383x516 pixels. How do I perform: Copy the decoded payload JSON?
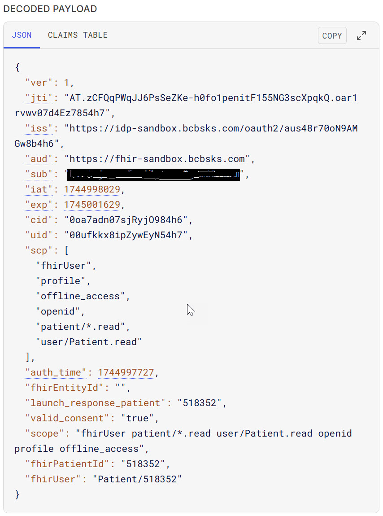[332, 36]
